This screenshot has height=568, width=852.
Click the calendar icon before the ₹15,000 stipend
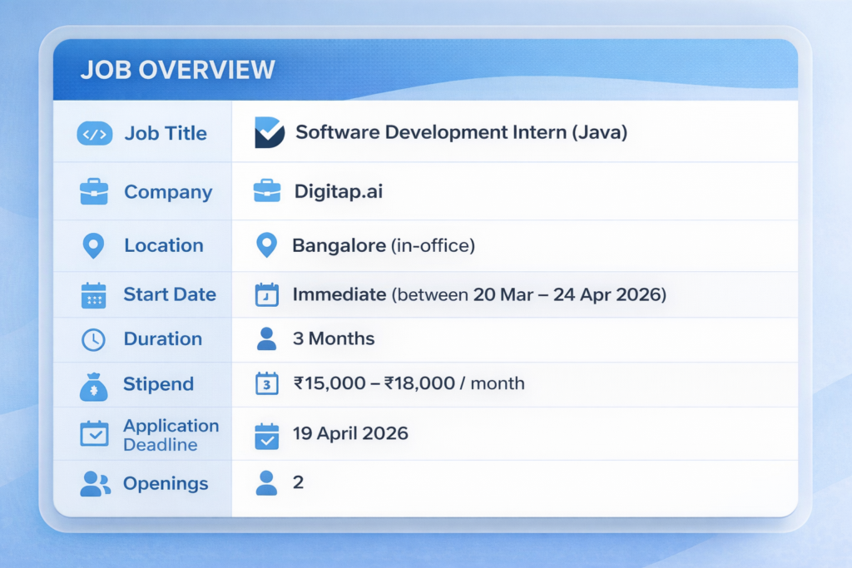[x=266, y=383]
